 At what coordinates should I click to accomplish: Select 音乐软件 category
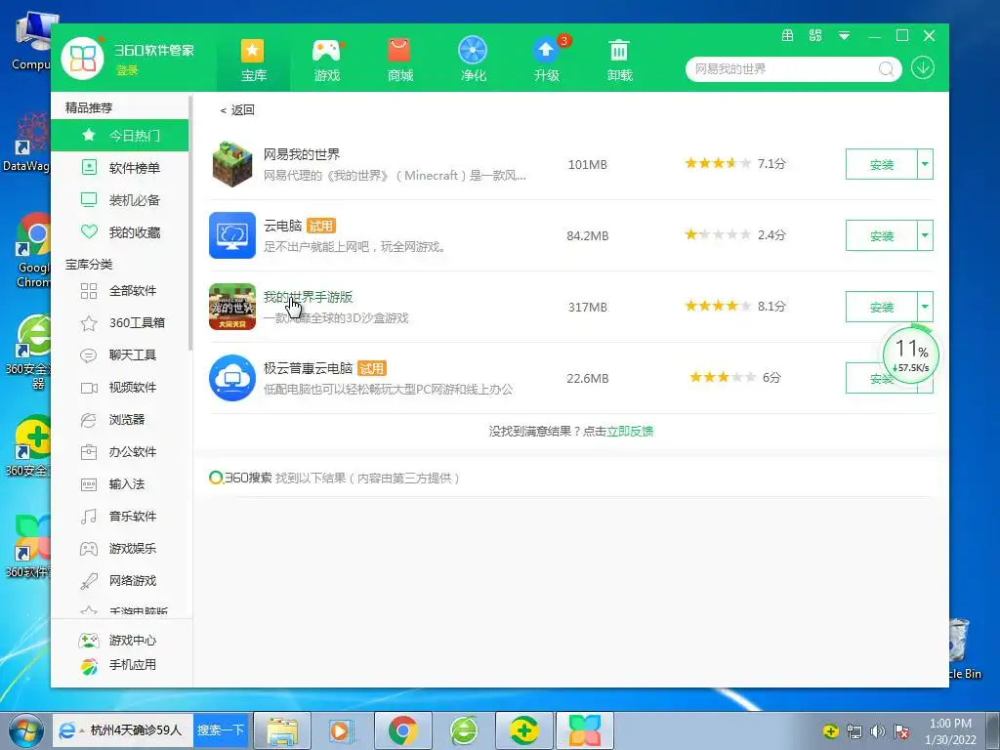tap(119, 516)
